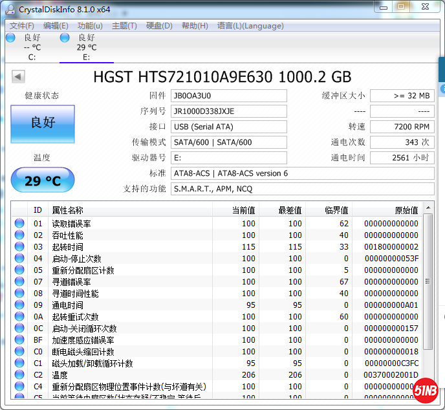The height and width of the screenshot is (410, 445).
Task: Select the C: drive status icon
Action: pos(11,38)
